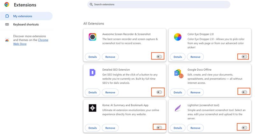
Task: Click the magnifier icon in search bar
Action: [x=91, y=4]
